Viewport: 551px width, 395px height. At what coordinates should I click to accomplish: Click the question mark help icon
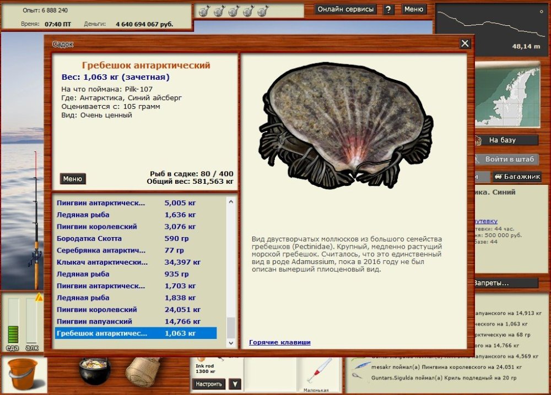coord(389,9)
